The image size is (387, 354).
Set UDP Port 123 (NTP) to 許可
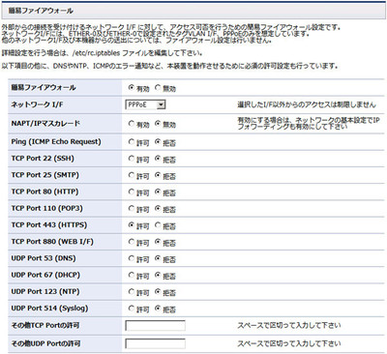pos(131,292)
